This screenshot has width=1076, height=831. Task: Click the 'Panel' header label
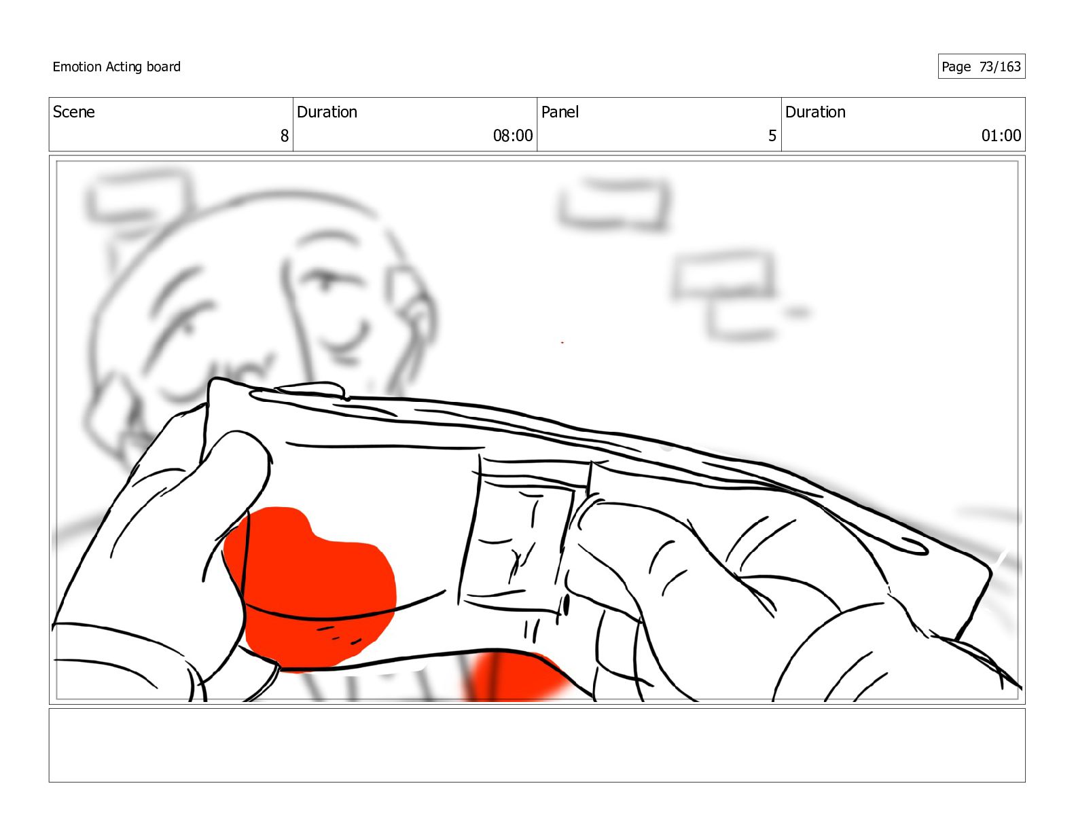point(560,112)
